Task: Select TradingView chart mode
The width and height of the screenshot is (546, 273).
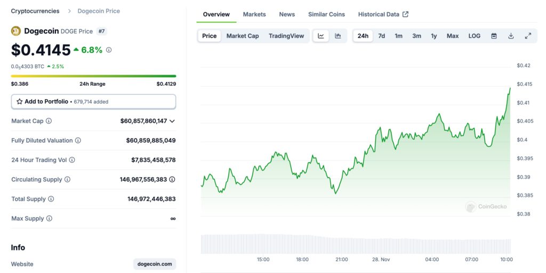Action: [286, 36]
